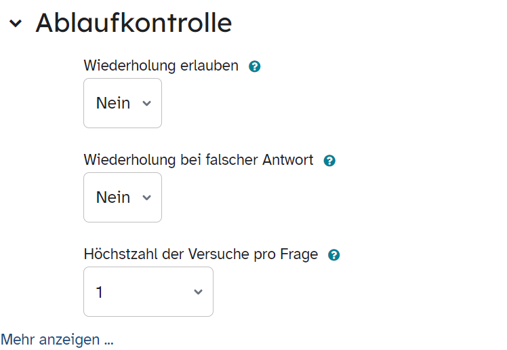This screenshot has width=507, height=350.
Task: Click the word Mehr in show-more link
Action: tap(18, 340)
